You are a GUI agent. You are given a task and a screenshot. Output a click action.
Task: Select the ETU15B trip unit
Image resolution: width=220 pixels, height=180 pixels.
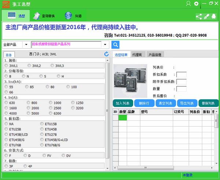[42, 124]
